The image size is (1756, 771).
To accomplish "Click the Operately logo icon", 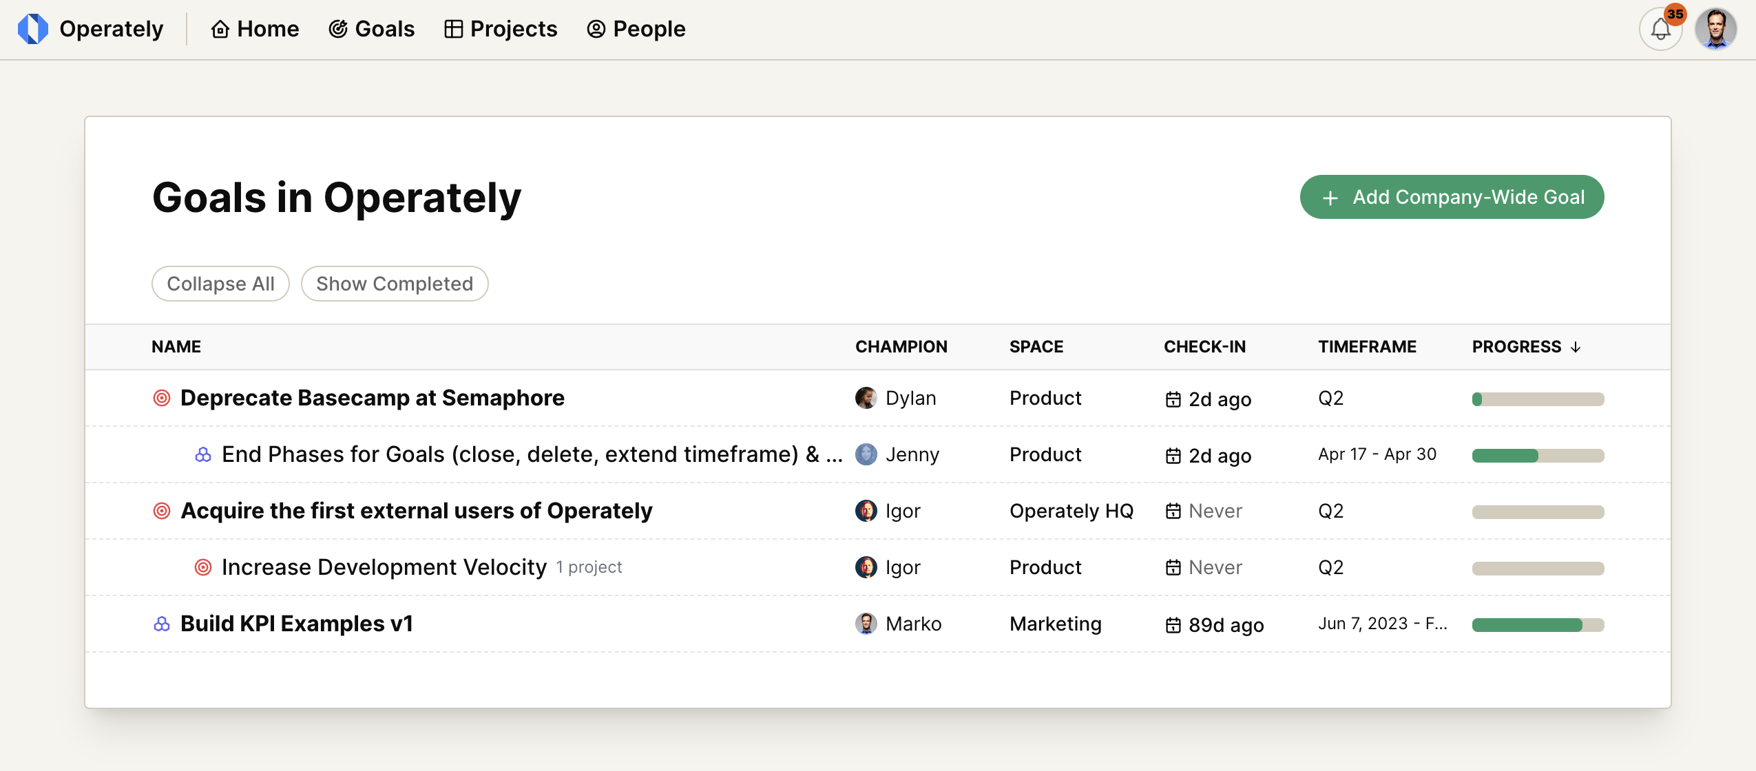I will click(x=32, y=29).
